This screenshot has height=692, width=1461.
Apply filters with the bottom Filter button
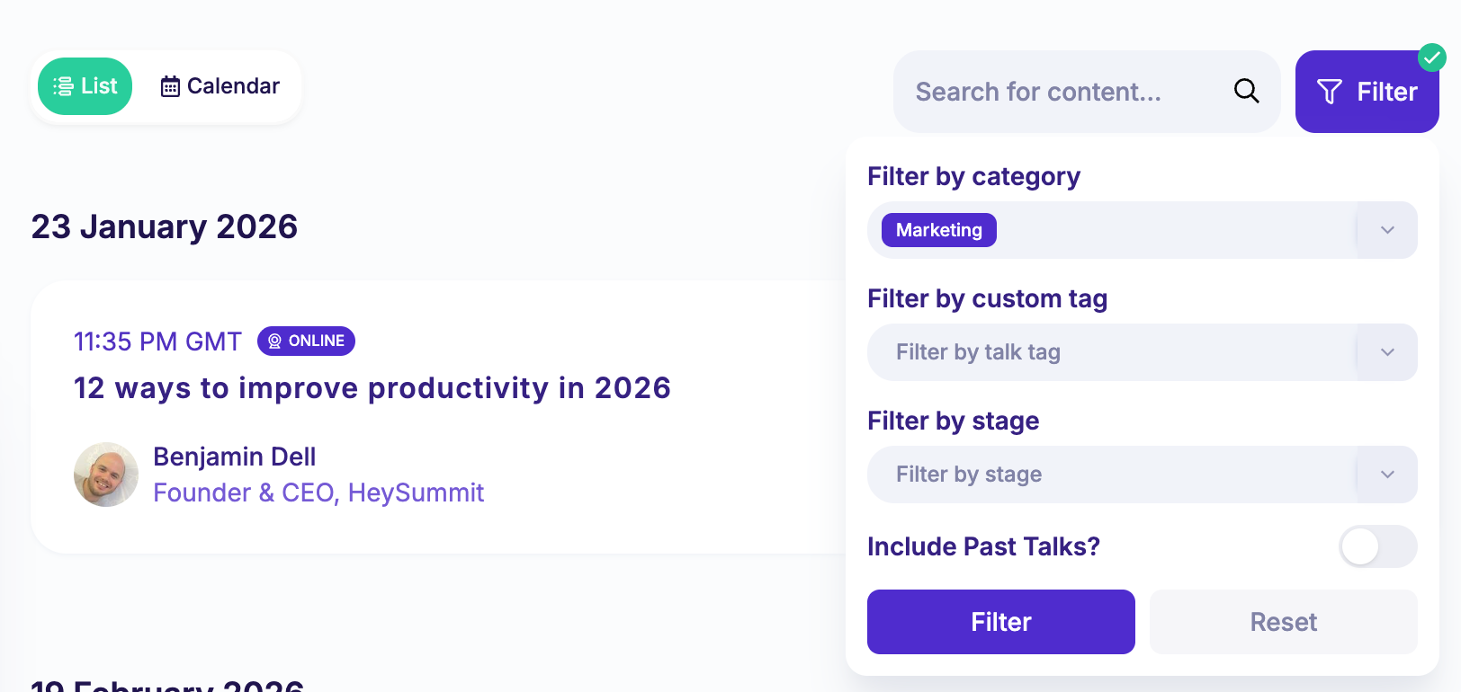point(1000,622)
